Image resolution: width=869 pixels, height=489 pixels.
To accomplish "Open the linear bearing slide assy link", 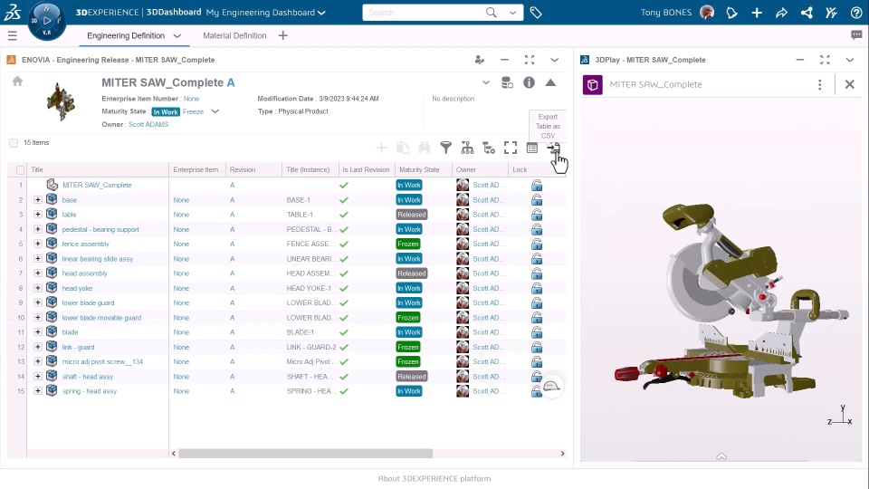I will 98,259.
